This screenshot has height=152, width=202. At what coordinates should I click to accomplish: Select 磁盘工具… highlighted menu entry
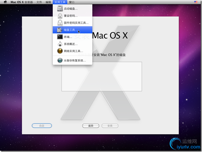(x=72, y=30)
